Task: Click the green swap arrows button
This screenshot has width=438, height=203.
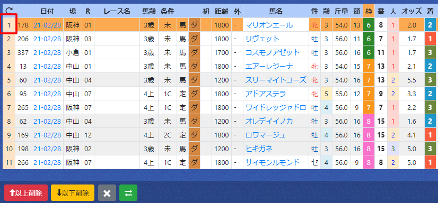Action: tap(128, 193)
